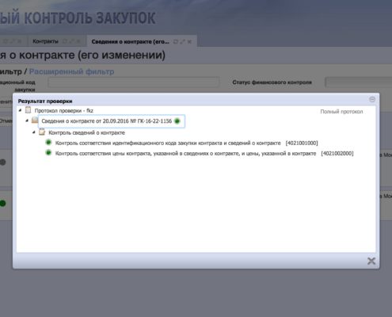Close the Сведения о контракте tab
The image size is (392, 317).
[x=189, y=42]
